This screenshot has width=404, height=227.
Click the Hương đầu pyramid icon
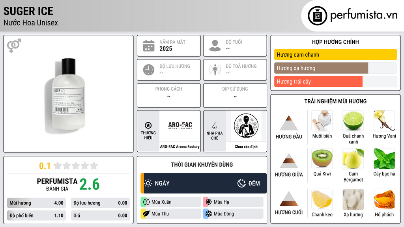click(x=289, y=123)
